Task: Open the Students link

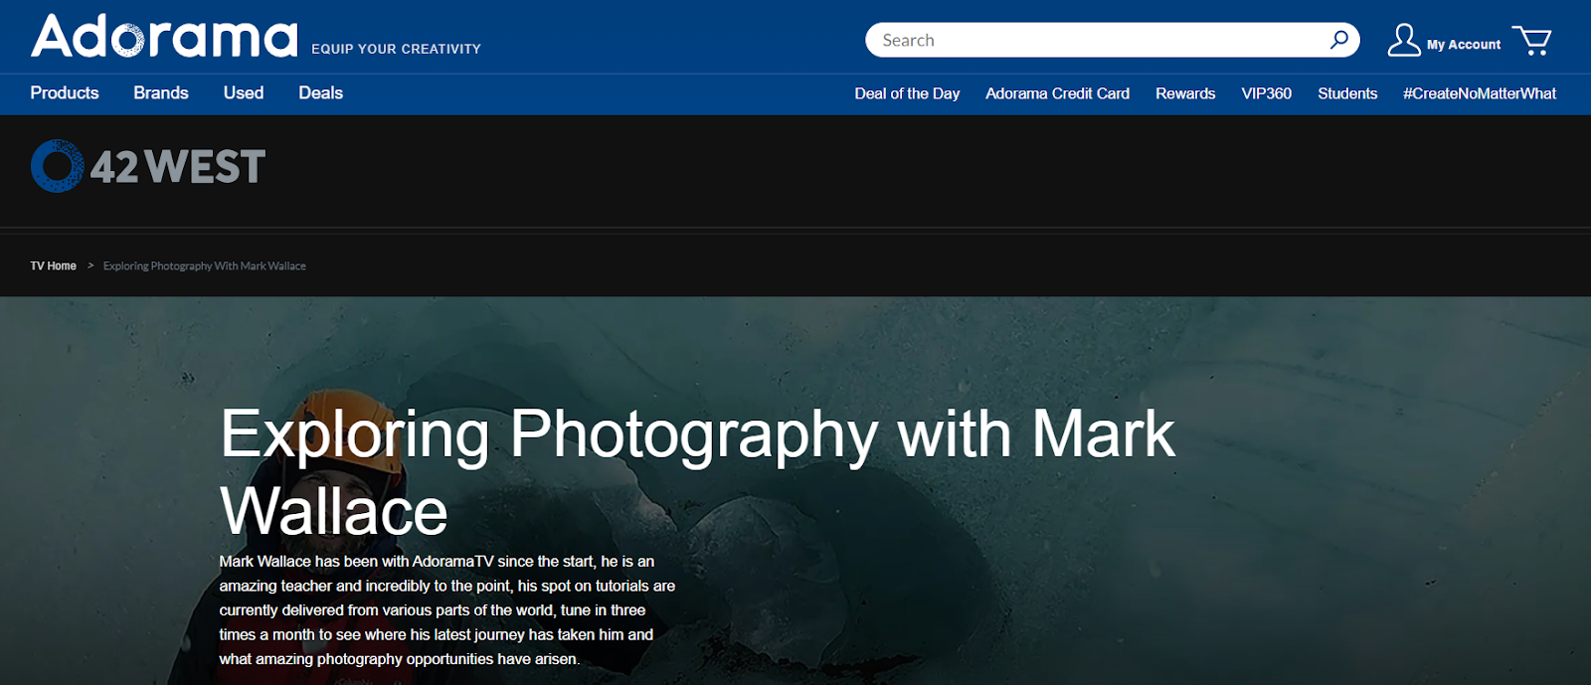Action: [1347, 93]
